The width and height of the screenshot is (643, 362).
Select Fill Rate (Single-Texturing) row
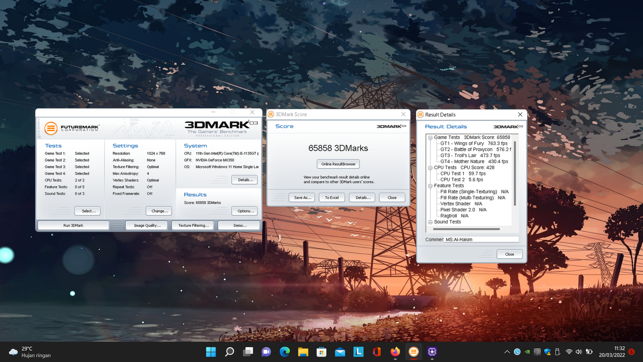(x=474, y=192)
